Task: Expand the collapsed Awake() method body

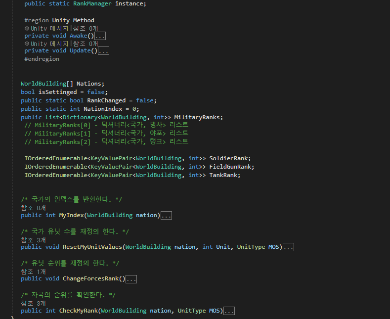Action: pos(100,36)
